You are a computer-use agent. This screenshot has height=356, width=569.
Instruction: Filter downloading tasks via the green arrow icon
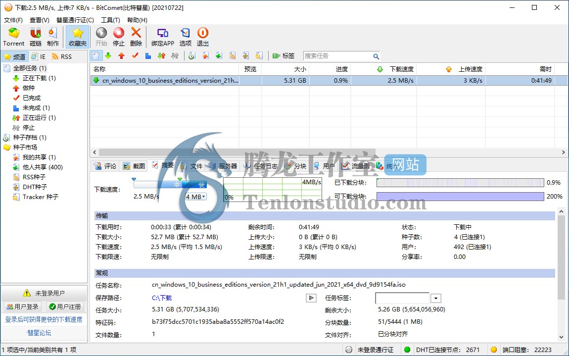tap(108, 56)
